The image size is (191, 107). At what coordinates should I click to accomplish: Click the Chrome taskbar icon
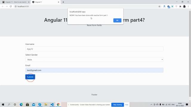pos(58,104)
